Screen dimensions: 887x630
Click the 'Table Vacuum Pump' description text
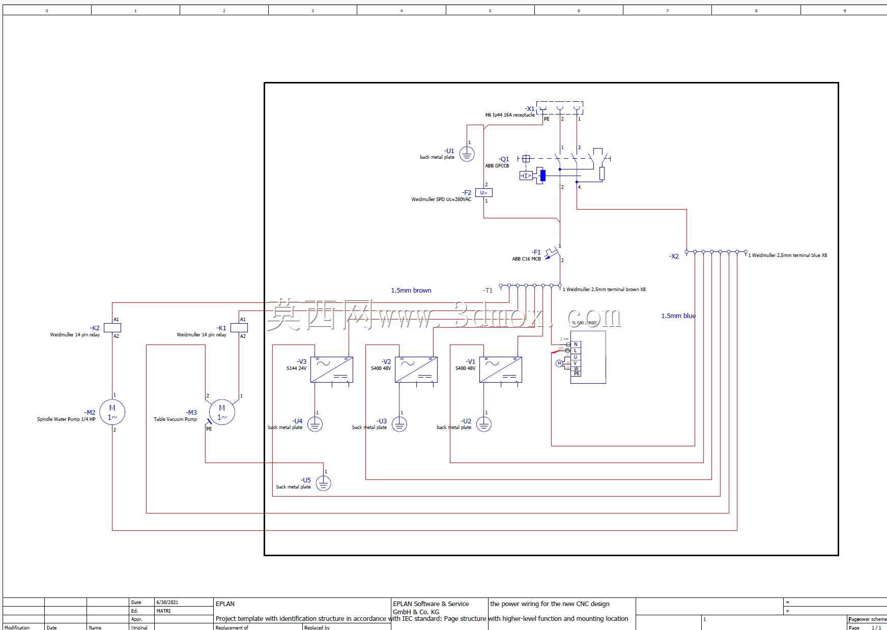point(175,419)
